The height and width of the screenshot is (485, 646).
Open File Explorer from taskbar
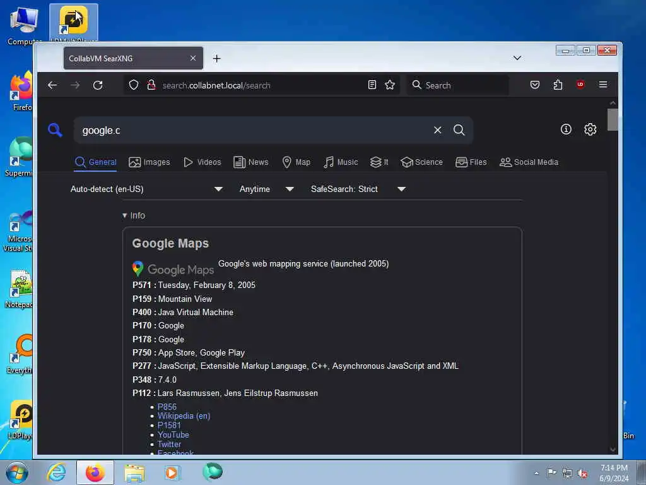(135, 472)
